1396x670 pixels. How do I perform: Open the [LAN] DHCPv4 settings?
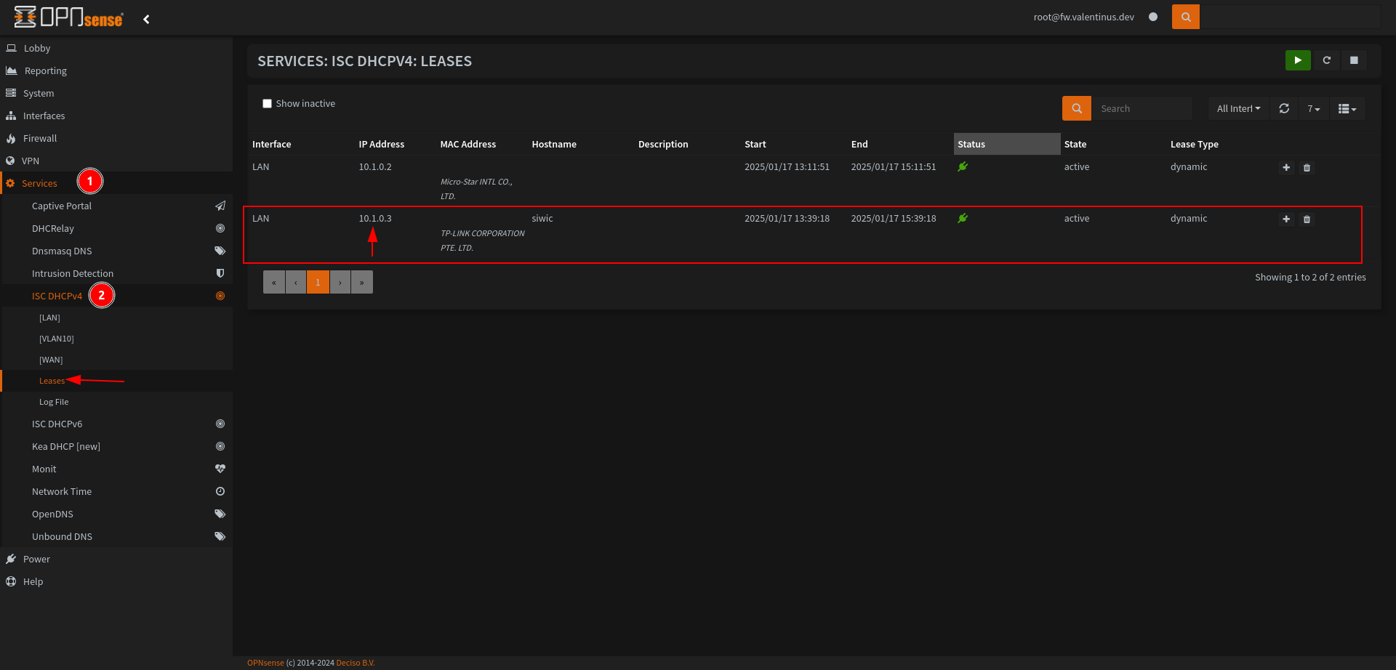49,318
